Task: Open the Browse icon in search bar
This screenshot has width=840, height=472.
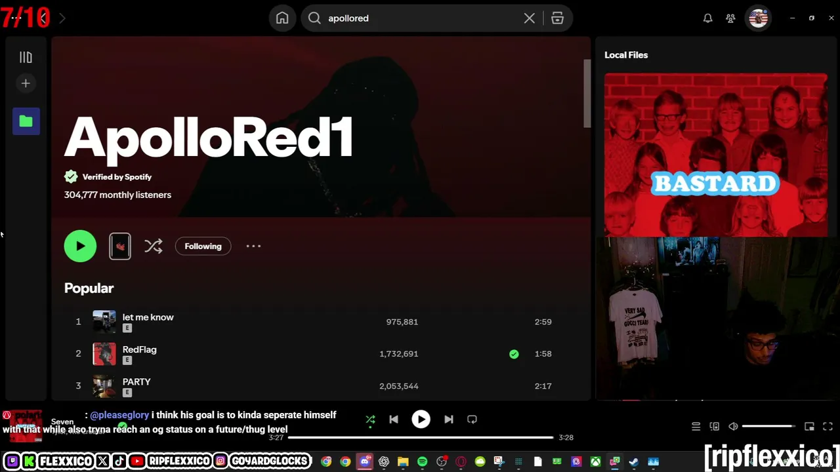Action: pos(557,18)
